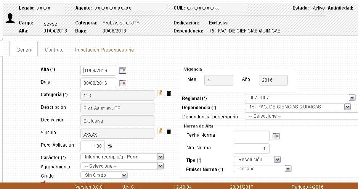Click the Nro. Norma input field

pos(251,148)
